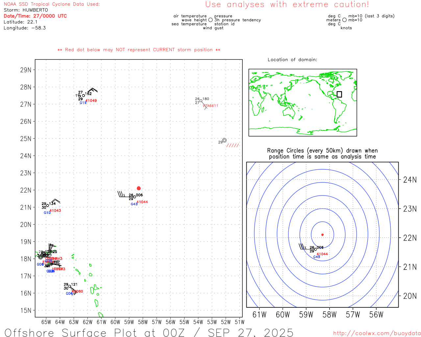Click the '3h pressure tendency' legend label
The height and width of the screenshot is (337, 421).
point(238,20)
